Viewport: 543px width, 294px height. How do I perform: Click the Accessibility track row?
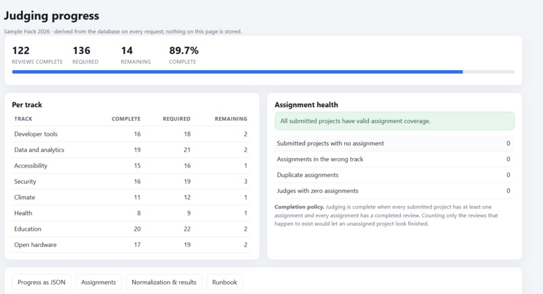point(131,166)
